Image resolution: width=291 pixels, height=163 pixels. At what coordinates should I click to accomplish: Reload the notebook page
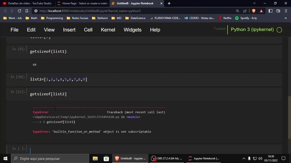click(19, 11)
